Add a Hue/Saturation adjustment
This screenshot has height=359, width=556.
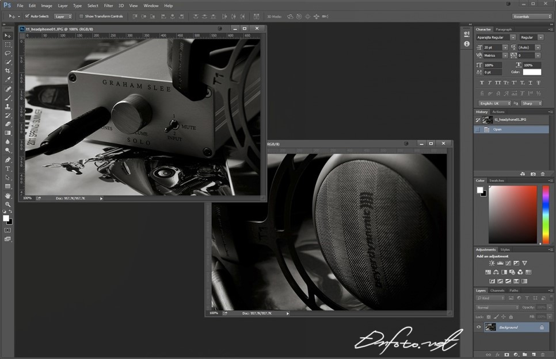[488, 272]
